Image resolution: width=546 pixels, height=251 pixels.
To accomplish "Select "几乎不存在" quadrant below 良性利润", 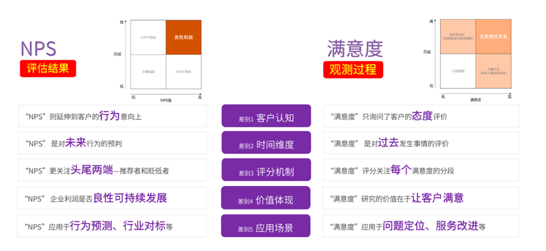I will coord(184,71).
